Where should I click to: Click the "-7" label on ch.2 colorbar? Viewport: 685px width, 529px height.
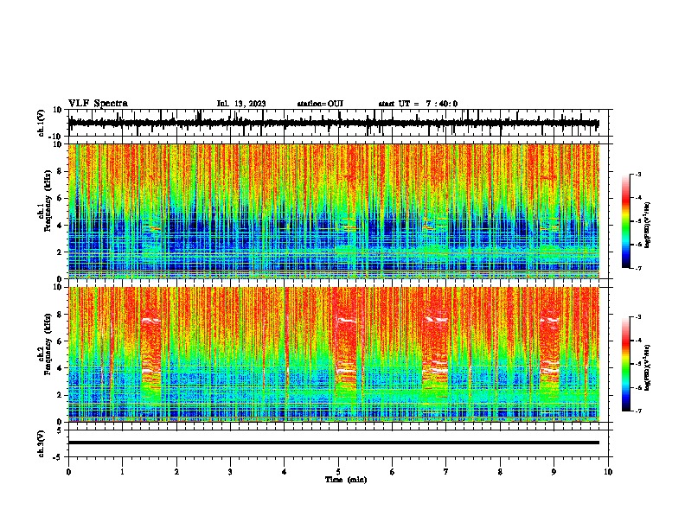638,411
